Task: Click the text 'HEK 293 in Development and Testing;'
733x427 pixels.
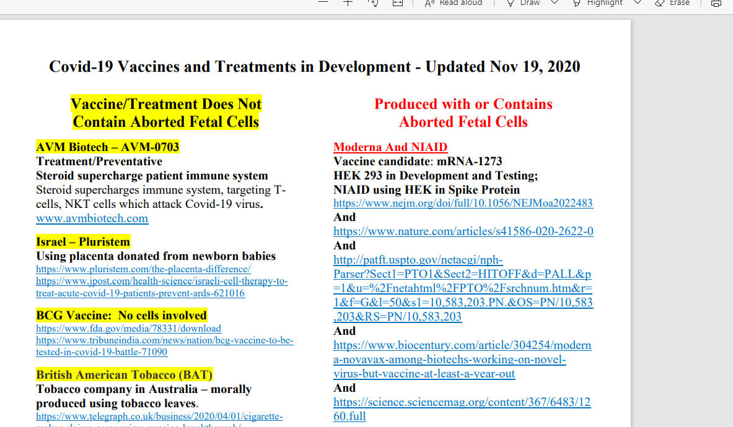Action: [x=436, y=176]
